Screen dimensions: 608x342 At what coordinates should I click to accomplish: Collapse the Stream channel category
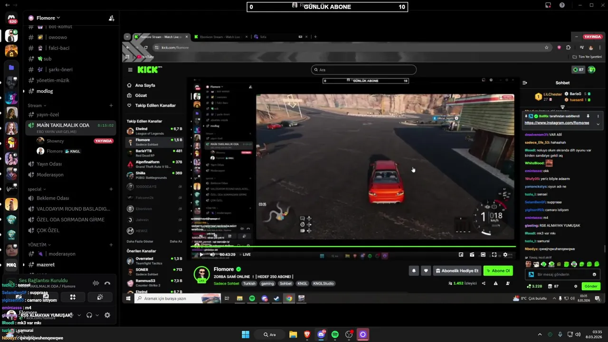(37, 105)
